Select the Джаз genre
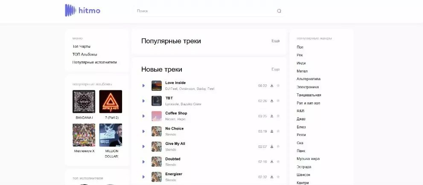423x185 pixels. (x=301, y=119)
